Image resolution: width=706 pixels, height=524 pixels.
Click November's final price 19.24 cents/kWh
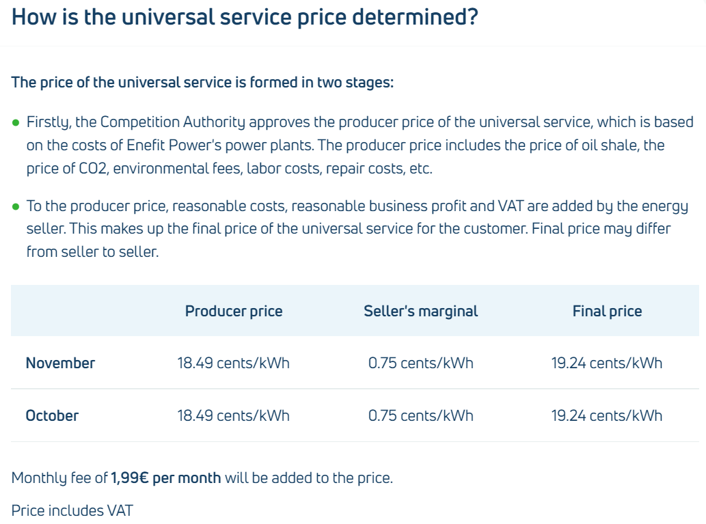coord(607,363)
